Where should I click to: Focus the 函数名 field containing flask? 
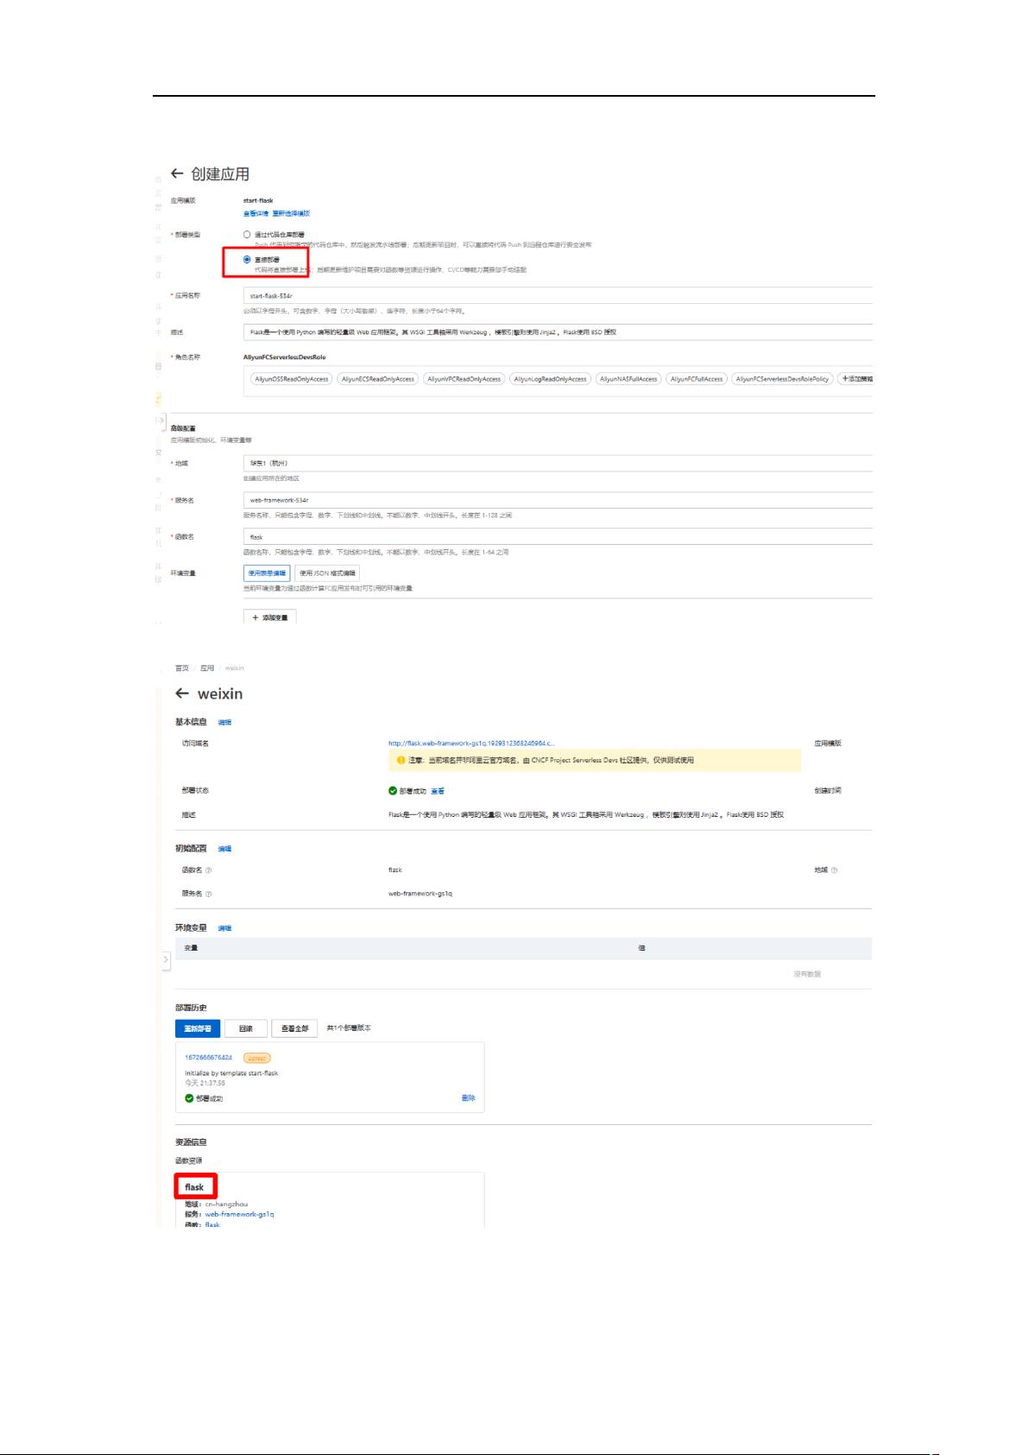(558, 536)
